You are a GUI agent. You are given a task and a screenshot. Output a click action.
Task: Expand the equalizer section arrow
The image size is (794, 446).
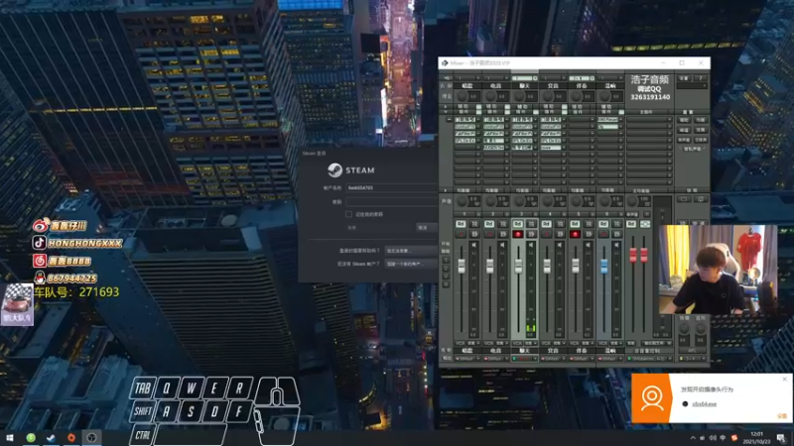coord(446,190)
